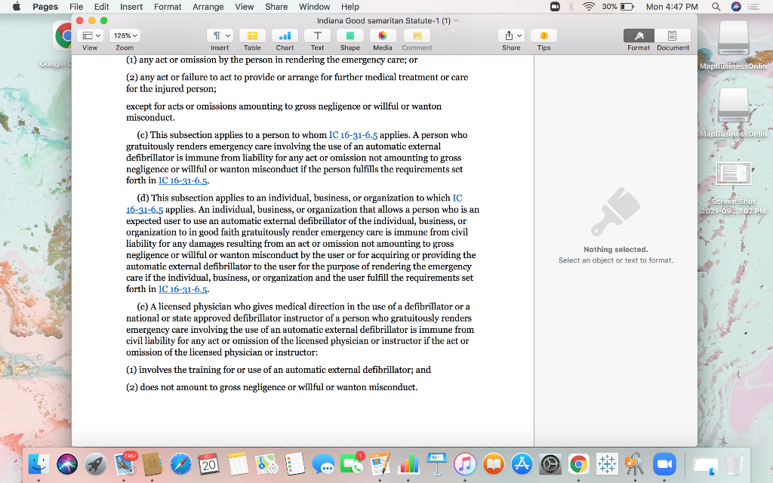The height and width of the screenshot is (483, 773).
Task: Click the 'Nothing selected.' text in the Format panel
Action: point(616,249)
